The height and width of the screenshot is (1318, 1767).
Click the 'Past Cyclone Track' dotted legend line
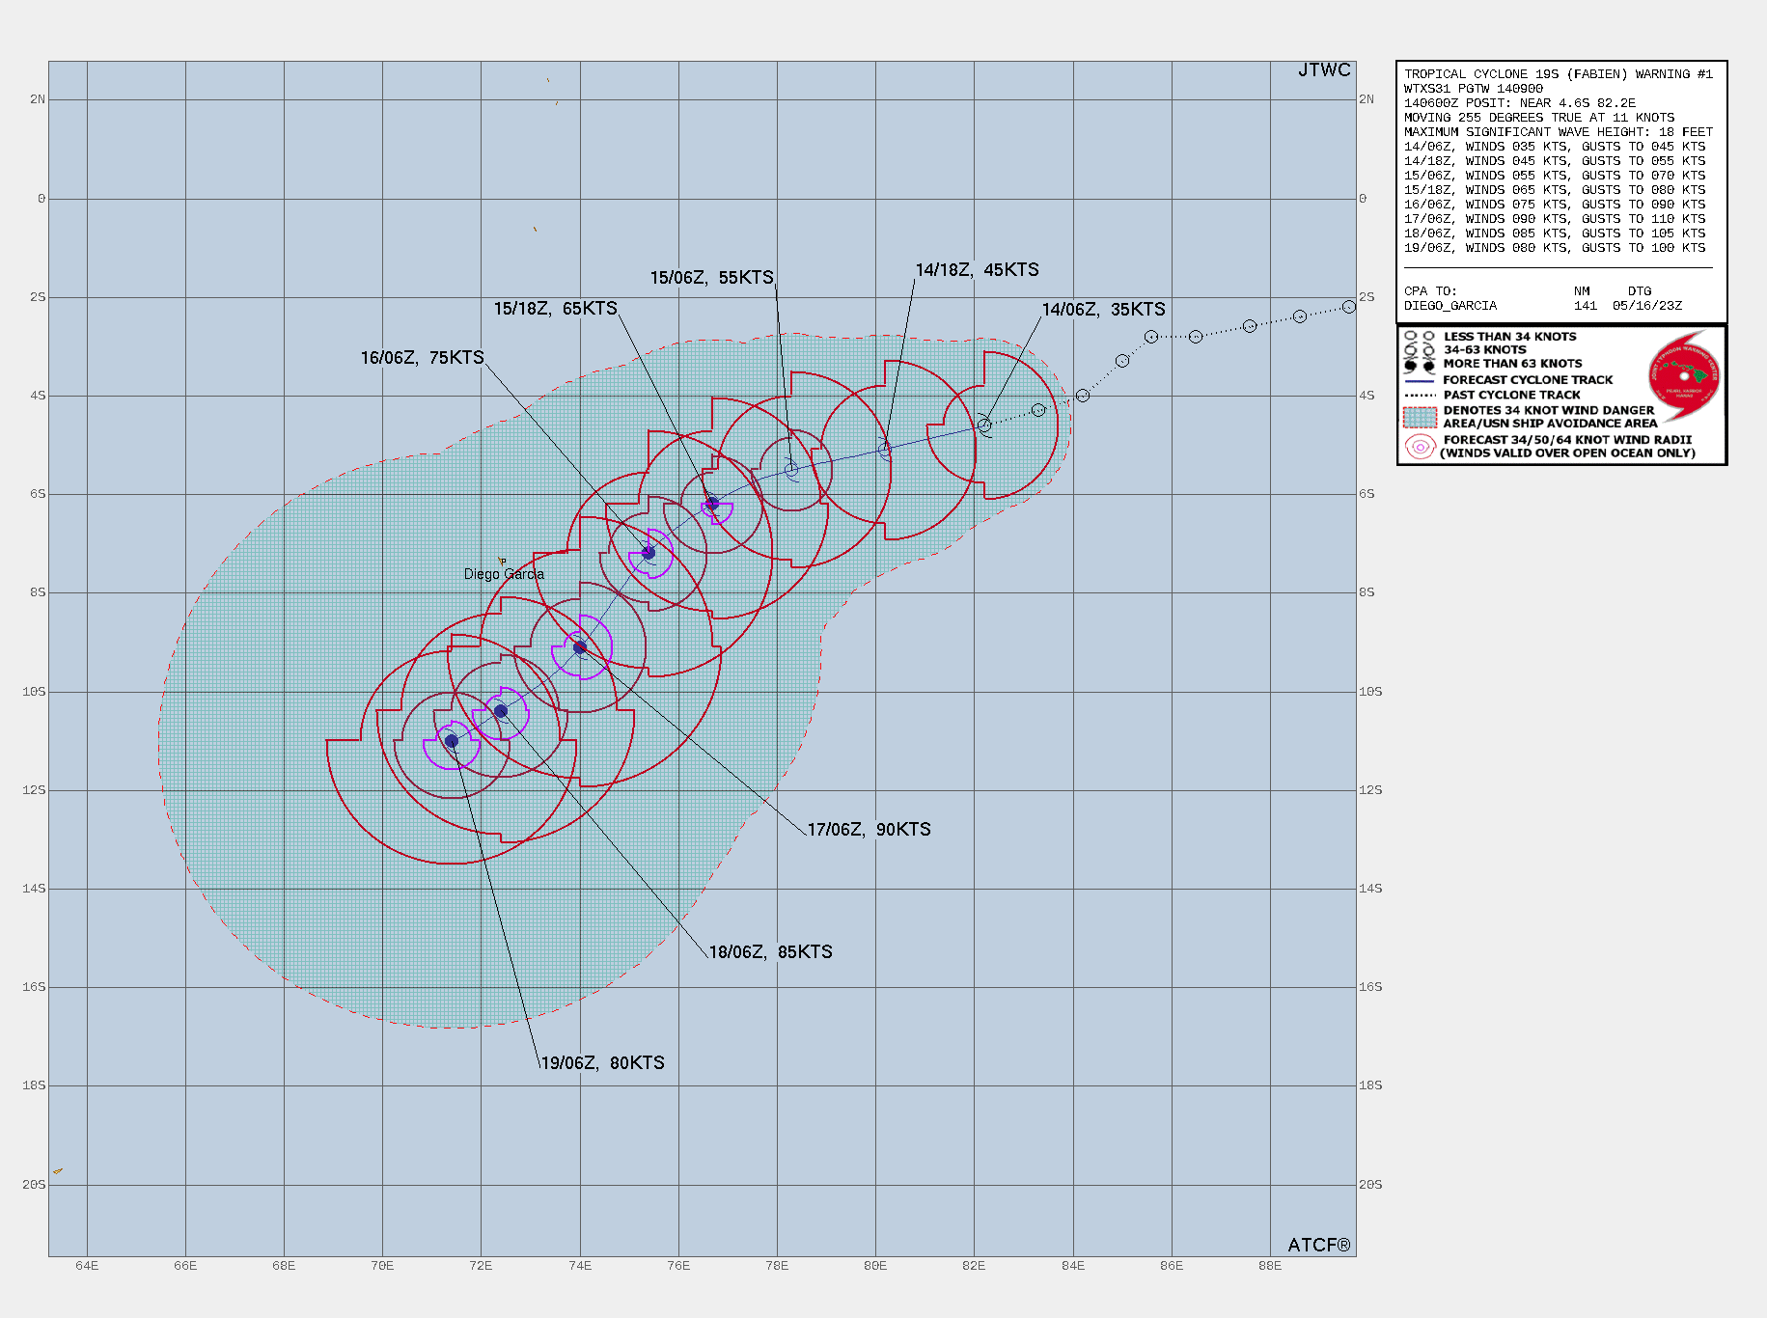1420,395
